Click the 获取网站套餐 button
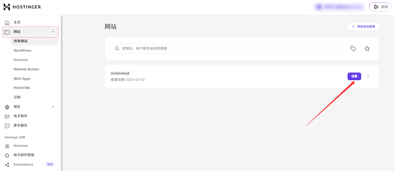The image size is (394, 171). [x=363, y=26]
